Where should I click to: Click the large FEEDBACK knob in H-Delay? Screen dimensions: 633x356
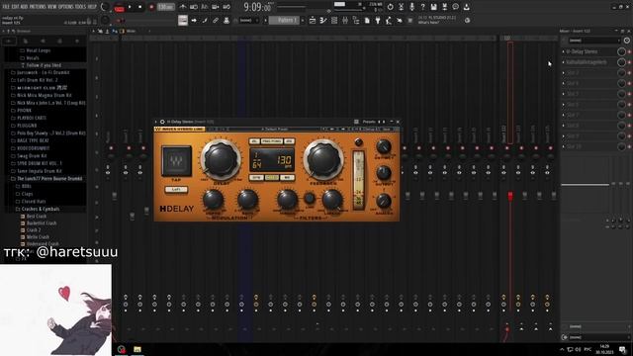(323, 160)
